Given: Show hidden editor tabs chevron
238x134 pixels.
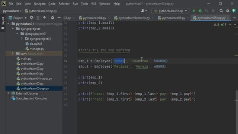Looking at the screenshot, I should (235, 18).
